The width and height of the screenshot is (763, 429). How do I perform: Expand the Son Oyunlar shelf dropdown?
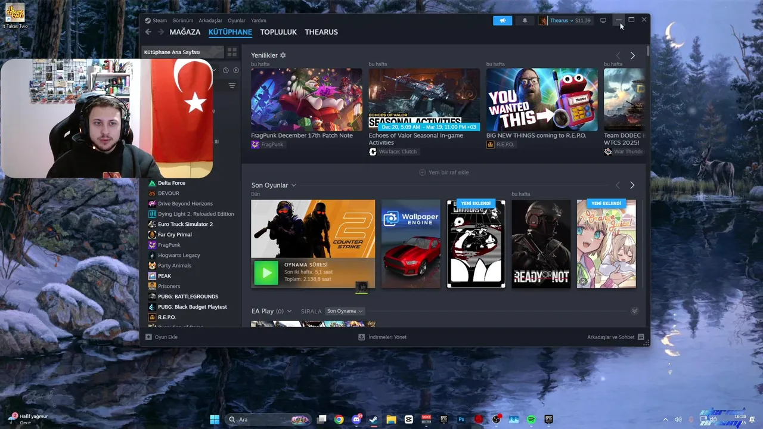click(x=294, y=185)
